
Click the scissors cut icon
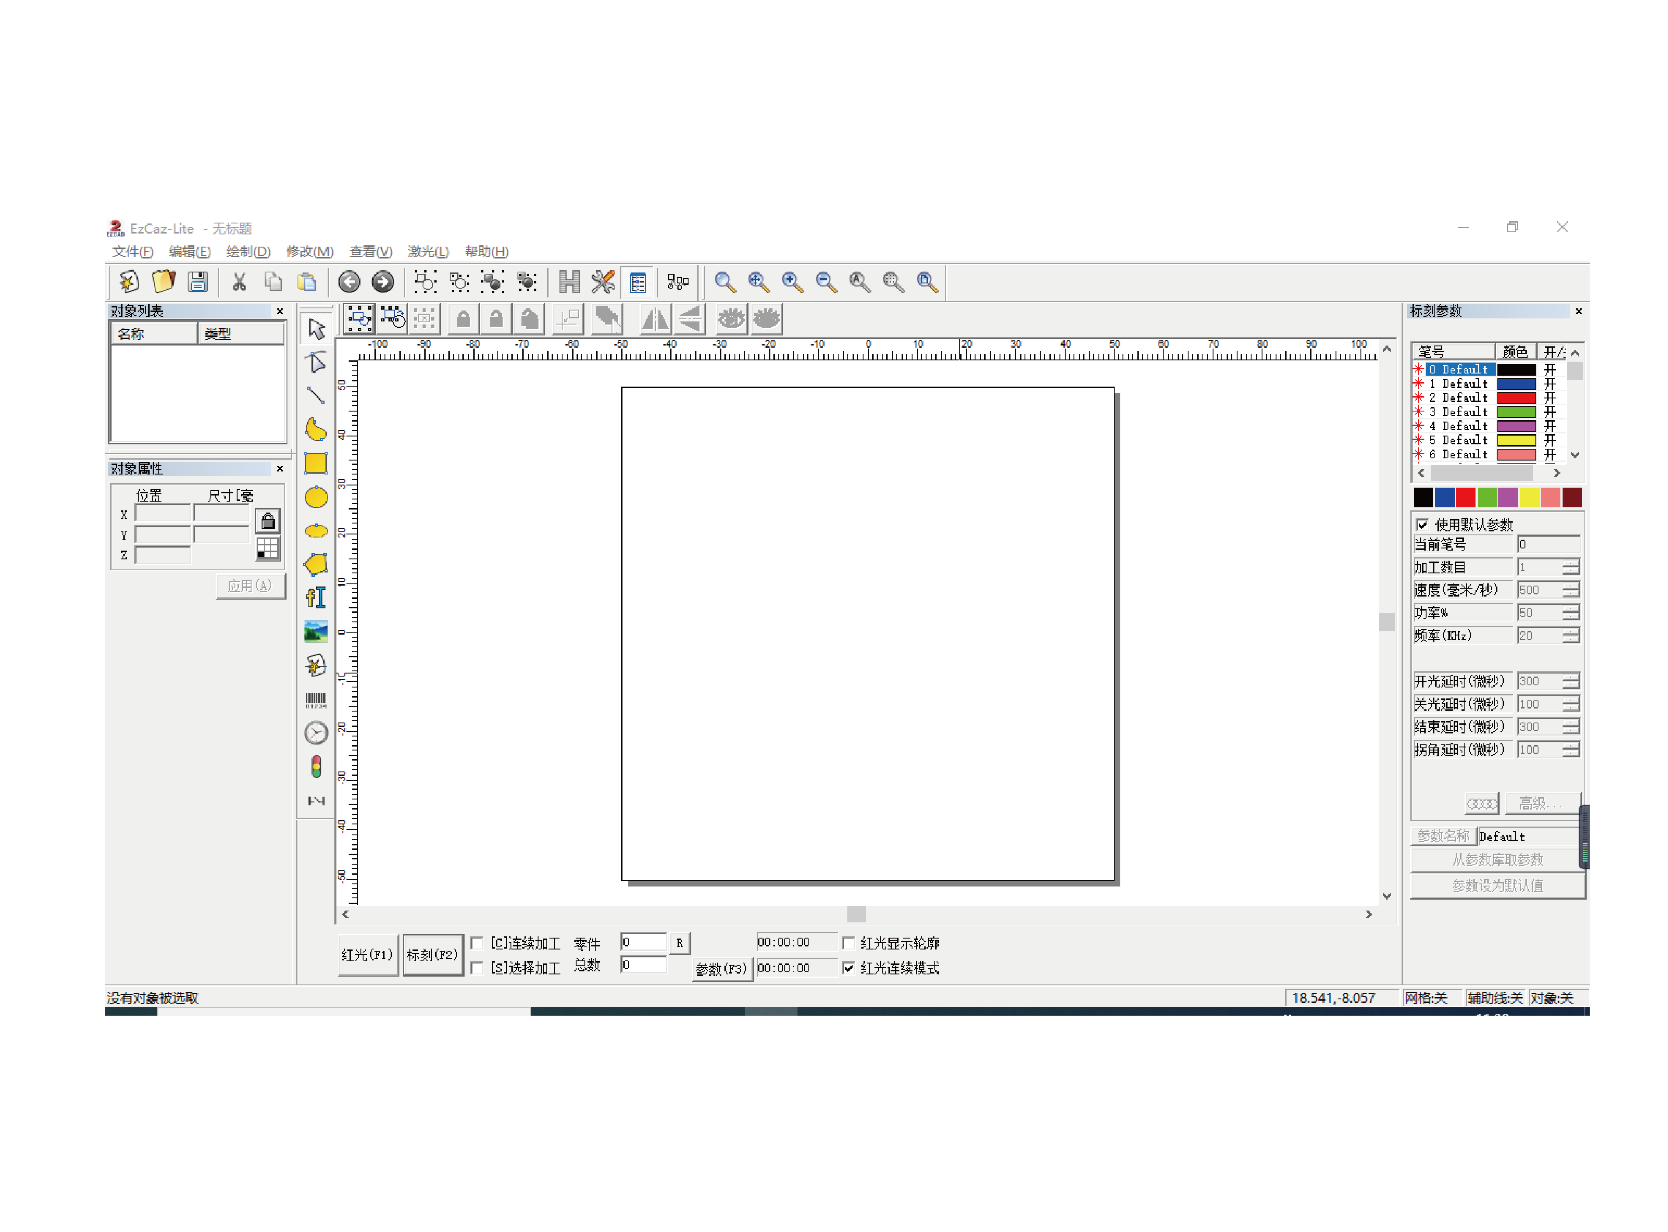coord(239,282)
